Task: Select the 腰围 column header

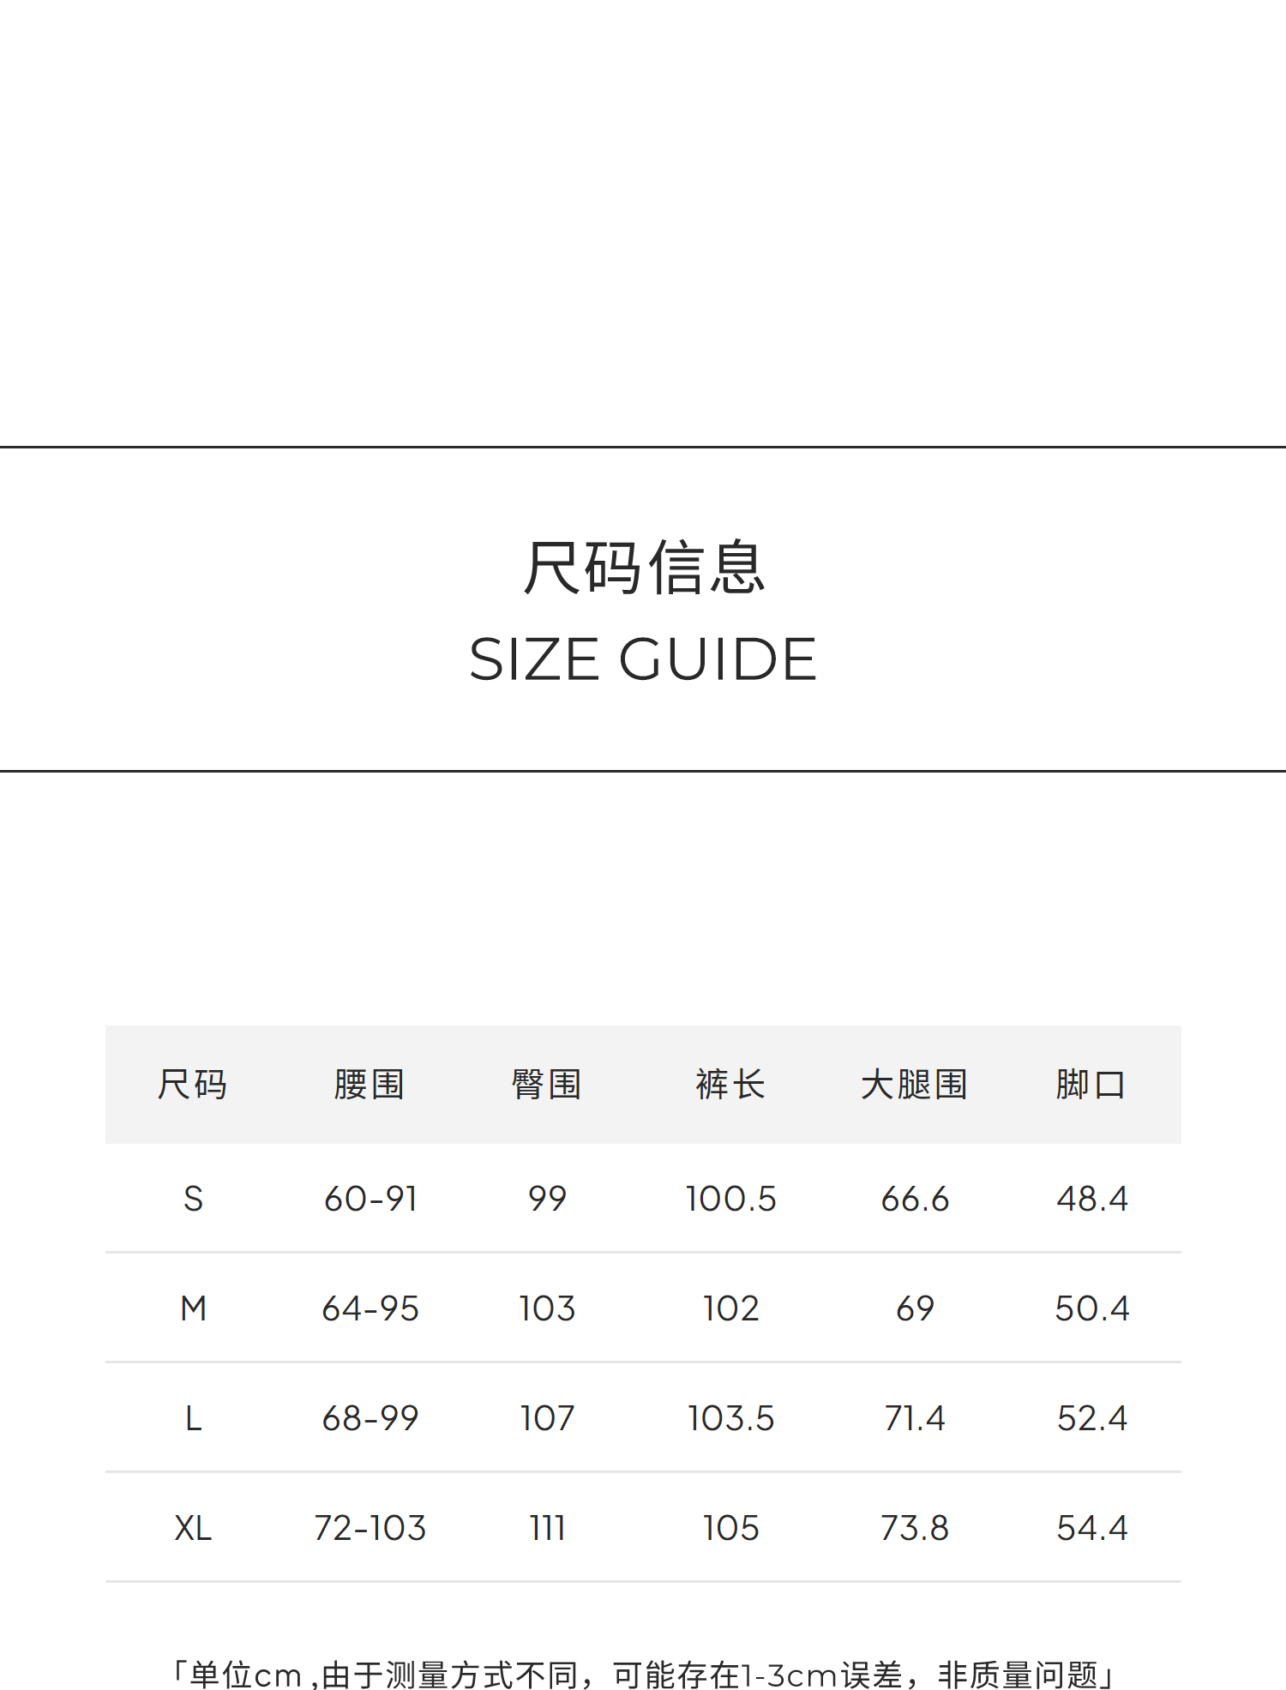Action: 370,1085
